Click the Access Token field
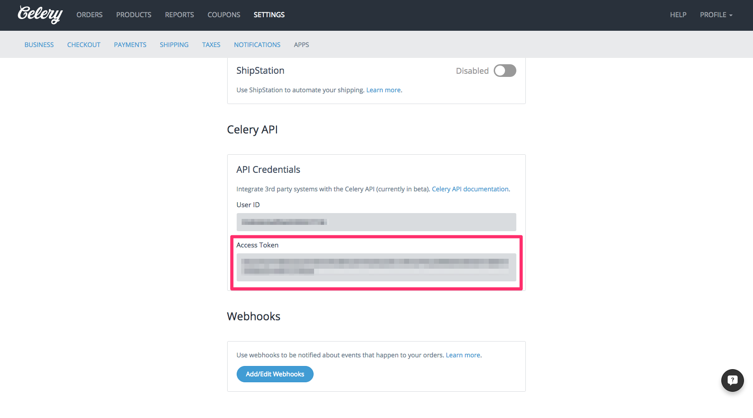This screenshot has height=418, width=753. 376,267
